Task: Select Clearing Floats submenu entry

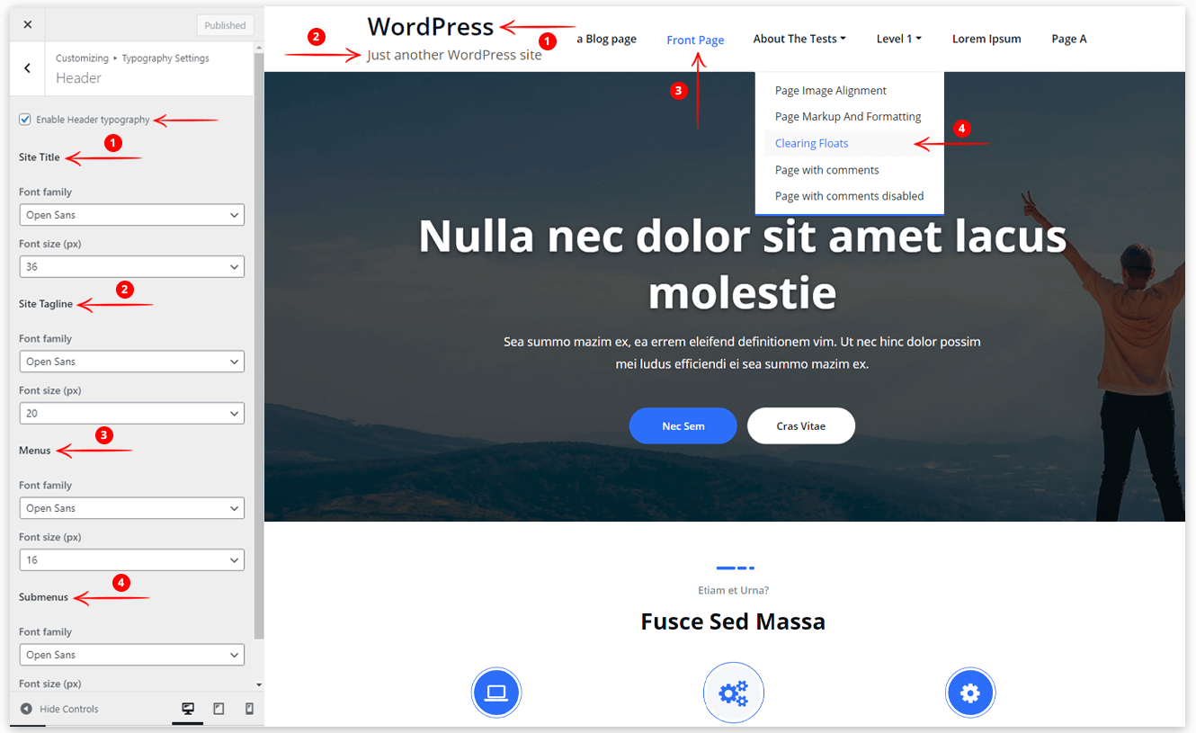Action: 811,144
